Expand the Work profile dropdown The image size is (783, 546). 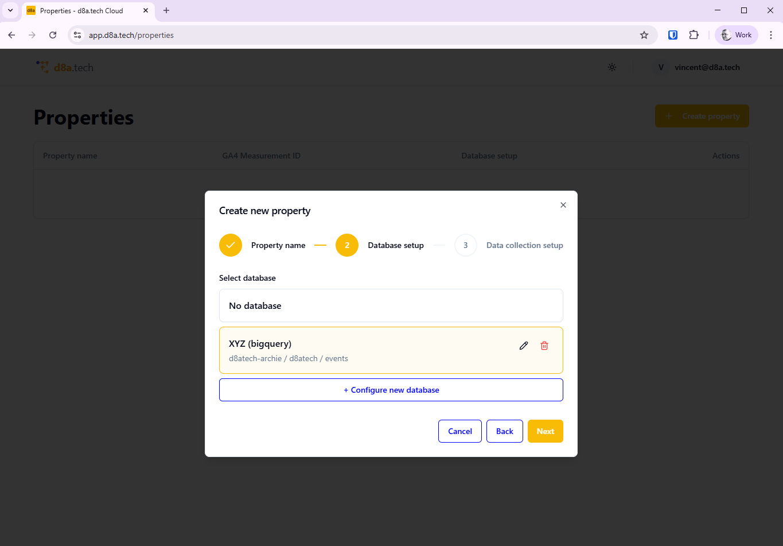click(x=736, y=34)
